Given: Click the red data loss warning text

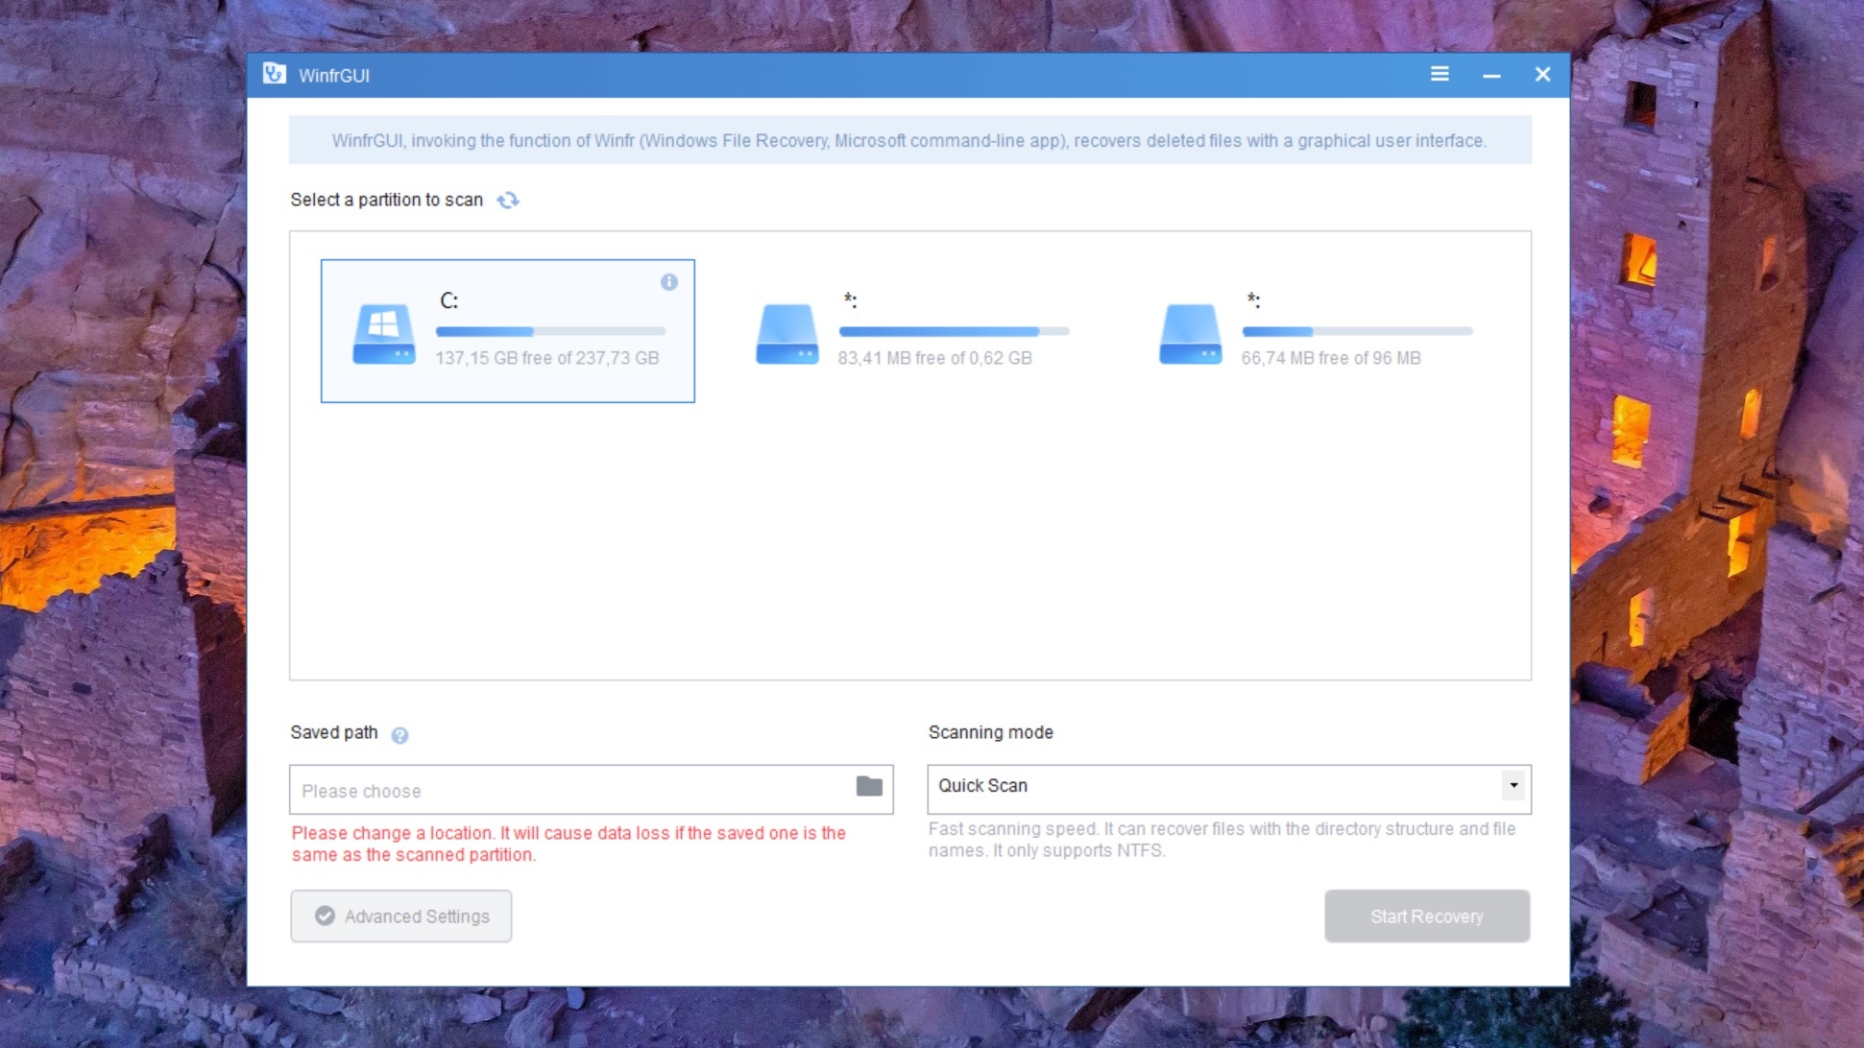Looking at the screenshot, I should [x=569, y=844].
